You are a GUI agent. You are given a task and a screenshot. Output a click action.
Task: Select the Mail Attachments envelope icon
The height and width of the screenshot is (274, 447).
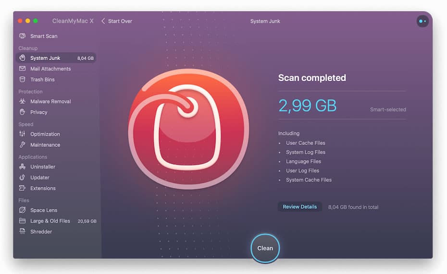click(x=22, y=69)
